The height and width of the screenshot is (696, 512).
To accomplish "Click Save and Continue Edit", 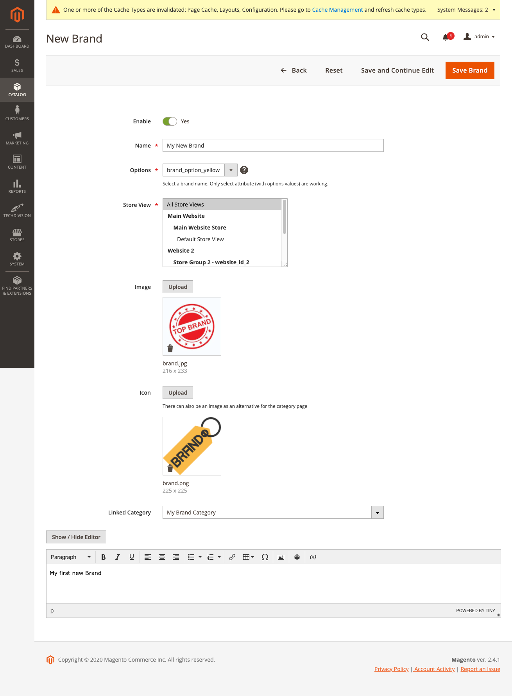I will [397, 70].
